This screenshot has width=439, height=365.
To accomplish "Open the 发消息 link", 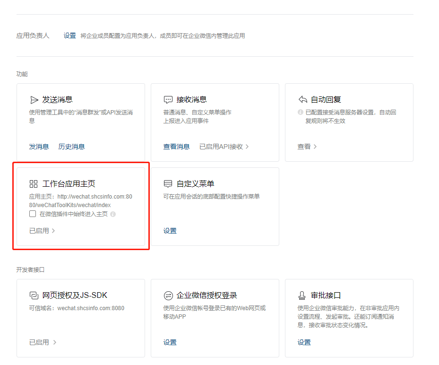I will point(39,147).
